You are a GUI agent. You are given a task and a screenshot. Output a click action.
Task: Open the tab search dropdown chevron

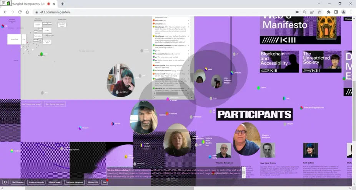(x=319, y=3)
